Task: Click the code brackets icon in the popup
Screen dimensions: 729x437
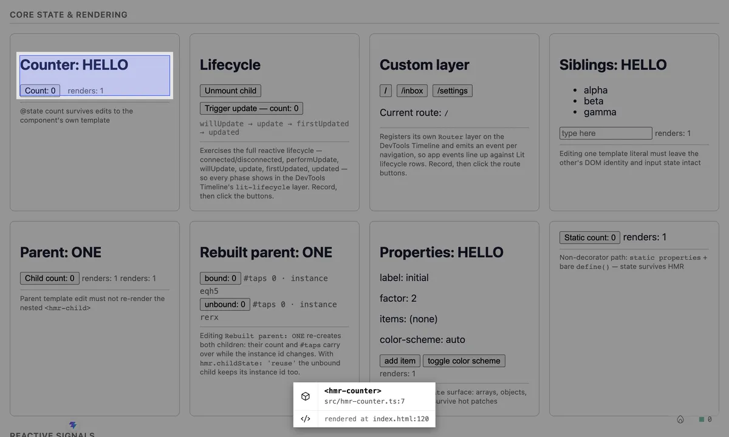Action: tap(306, 419)
